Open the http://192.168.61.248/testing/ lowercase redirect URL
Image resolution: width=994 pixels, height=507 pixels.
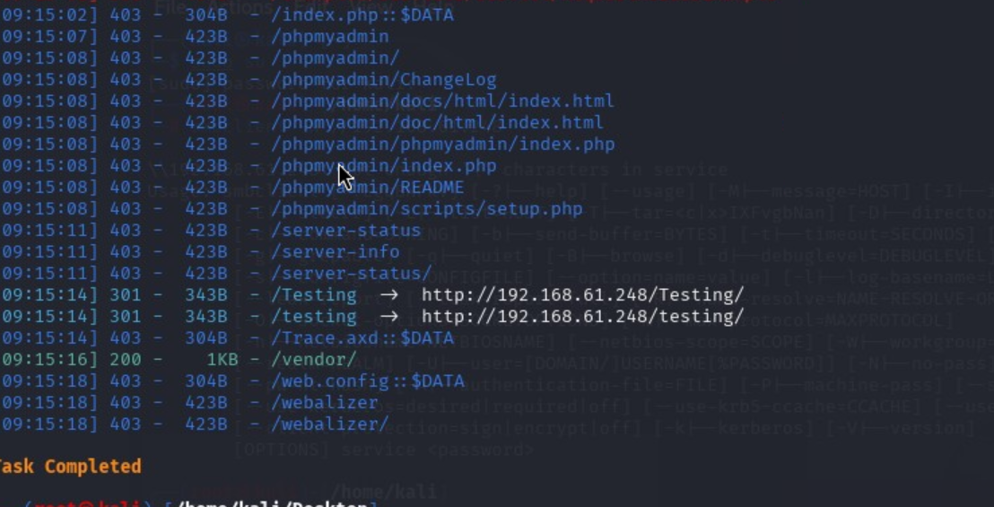[x=582, y=317]
